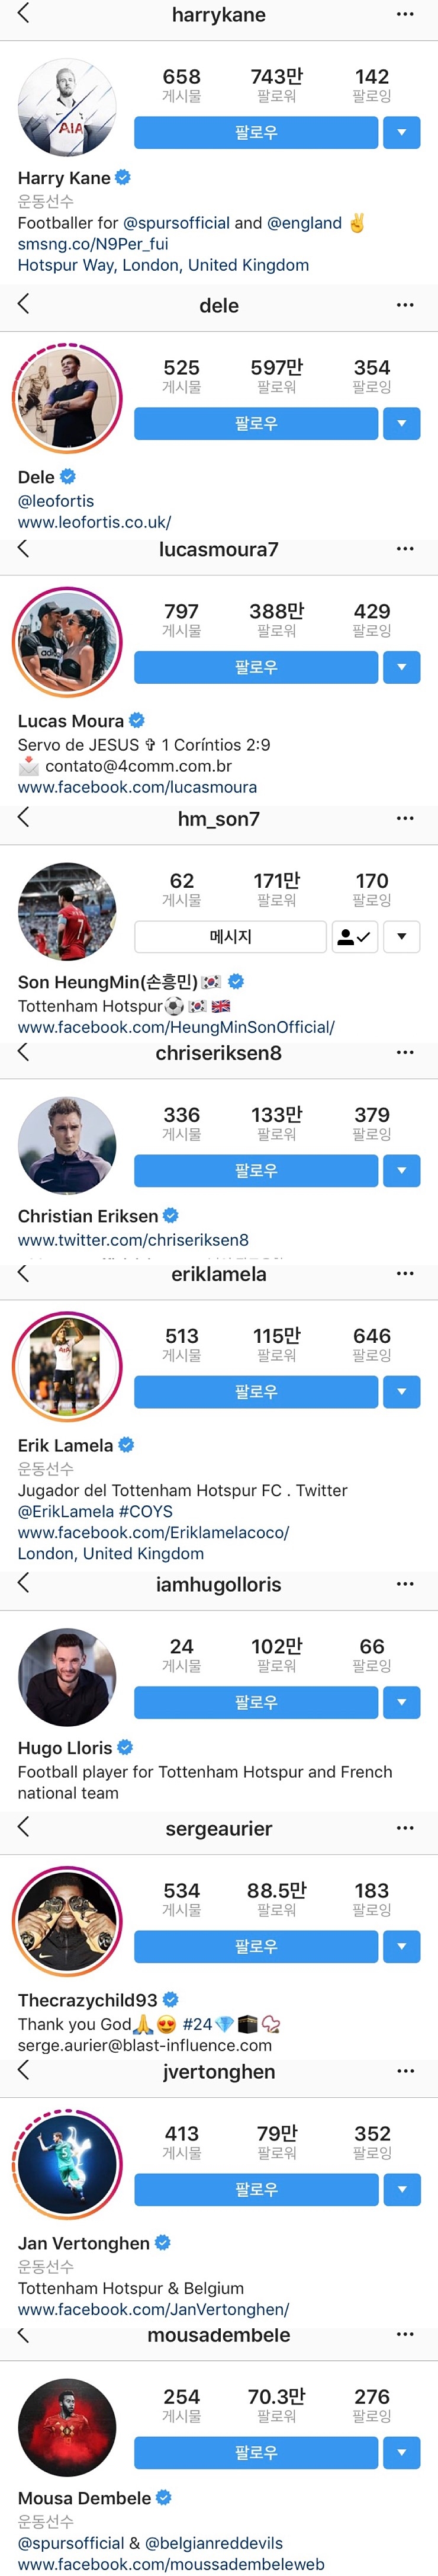Open more options for lucasmoura7
This screenshot has width=438, height=2576.
(x=404, y=548)
